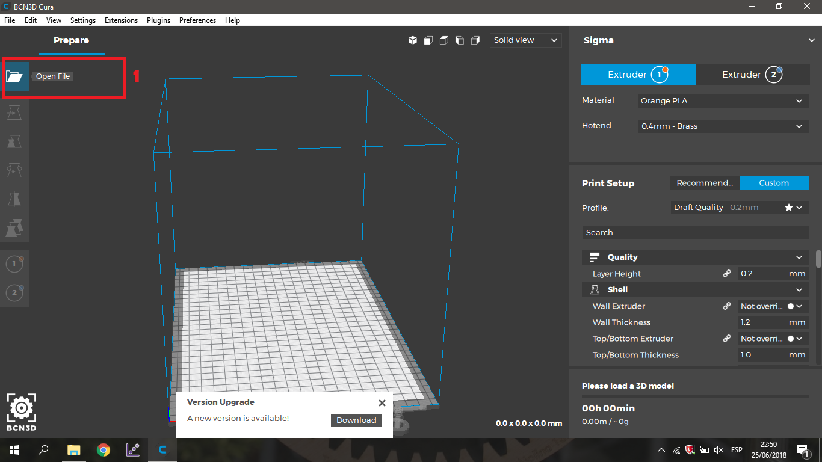Close the Version Upgrade notification
Screen dimensions: 822x462
(382, 403)
